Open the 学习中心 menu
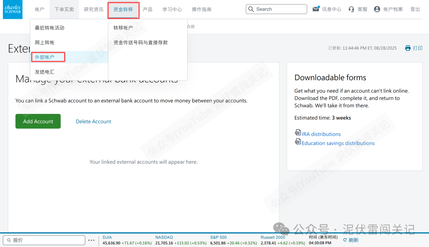 tap(172, 9)
